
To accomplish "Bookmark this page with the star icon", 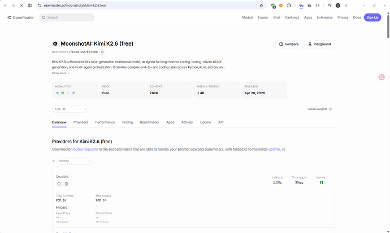I will coord(261,6).
